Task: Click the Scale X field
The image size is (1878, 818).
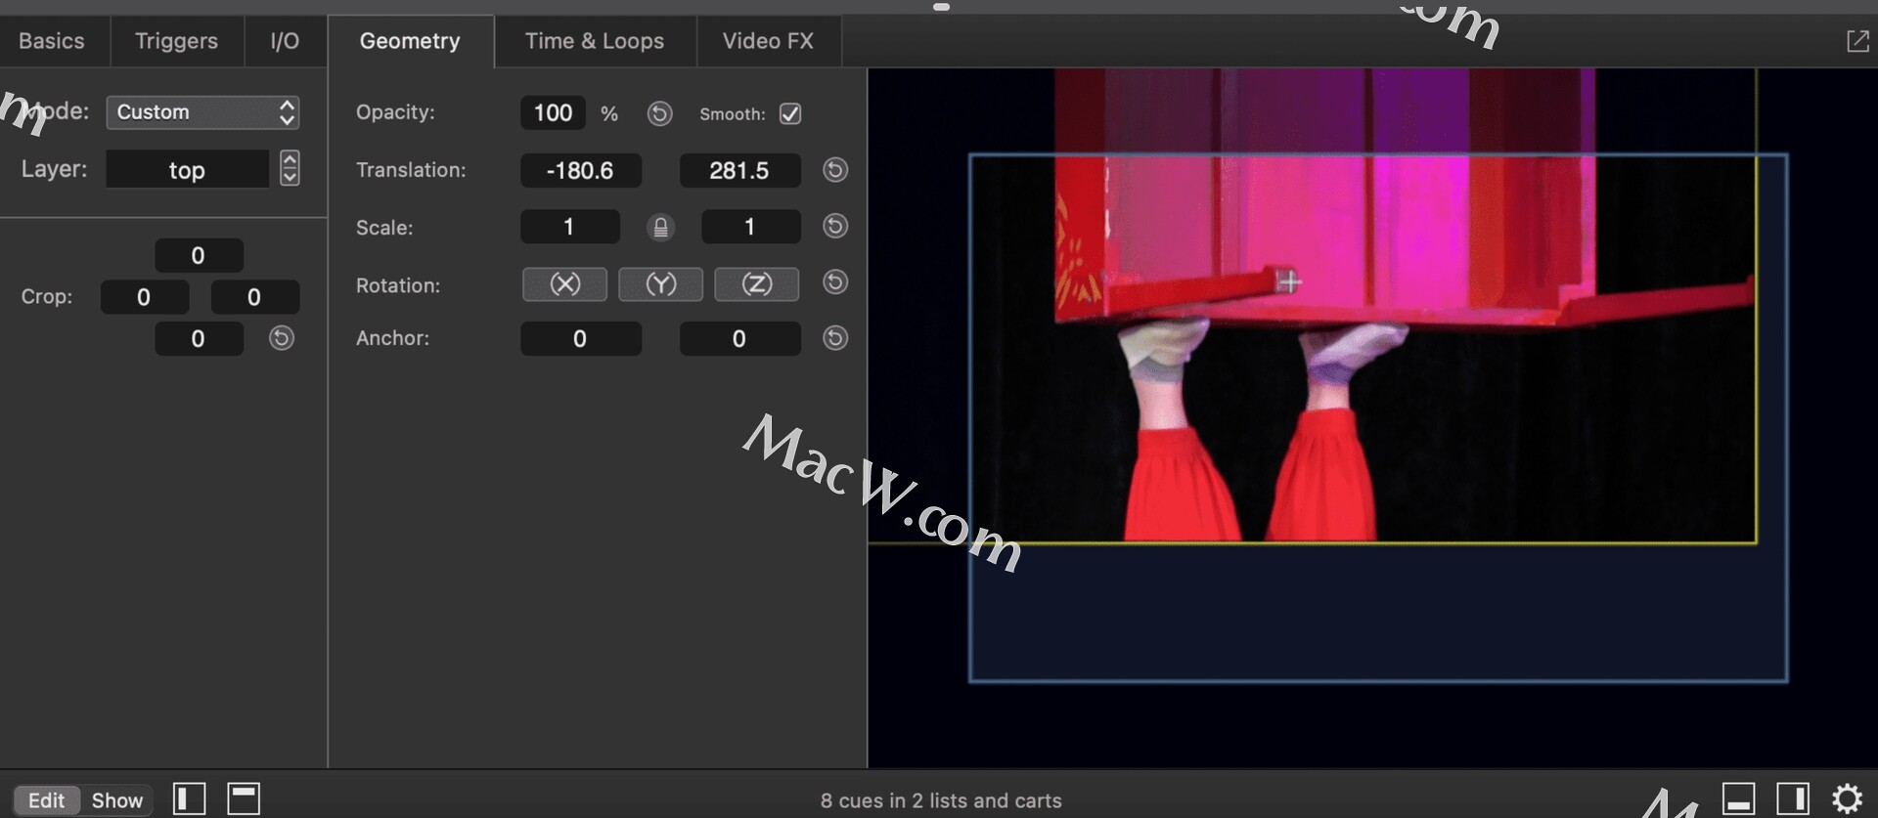Action: (570, 227)
